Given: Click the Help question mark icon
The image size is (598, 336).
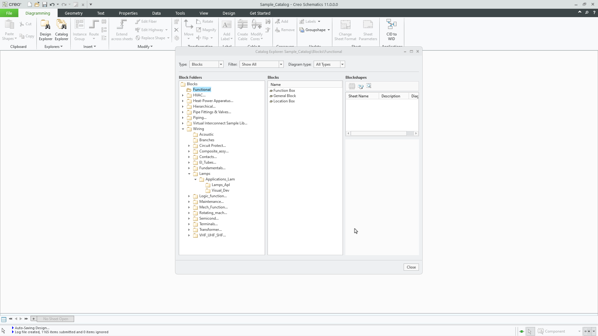Looking at the screenshot, I should tap(594, 13).
